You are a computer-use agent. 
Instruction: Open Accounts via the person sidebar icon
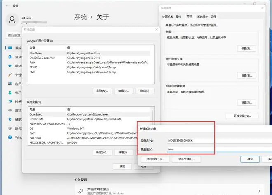[x=10, y=93]
